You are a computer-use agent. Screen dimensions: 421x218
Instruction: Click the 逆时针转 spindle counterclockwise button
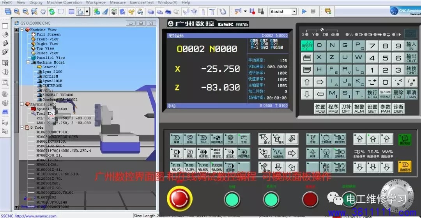pos(340,167)
